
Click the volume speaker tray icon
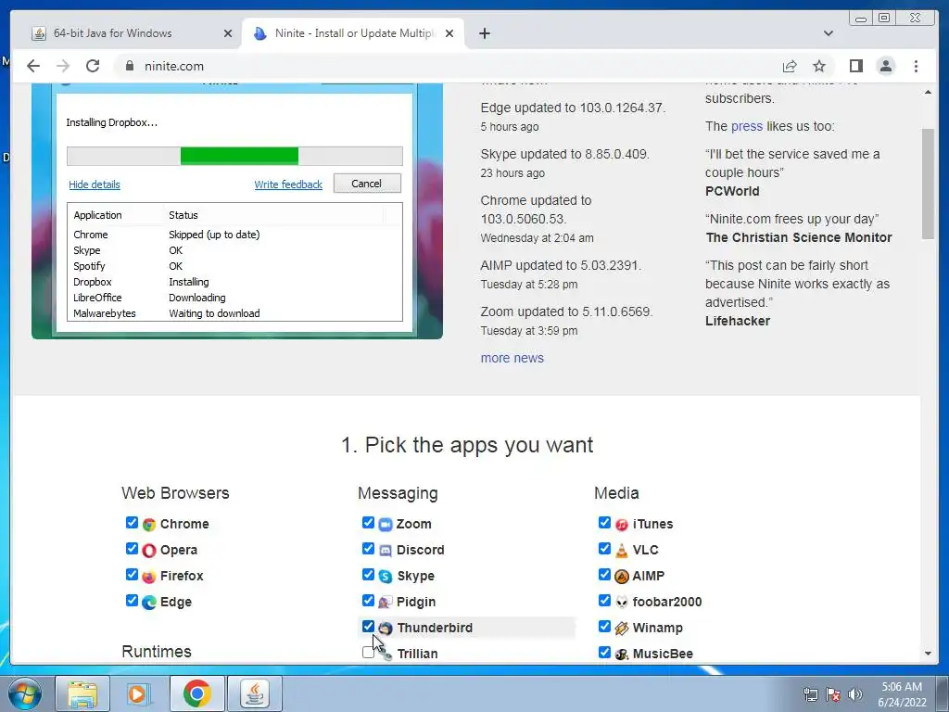click(x=855, y=694)
